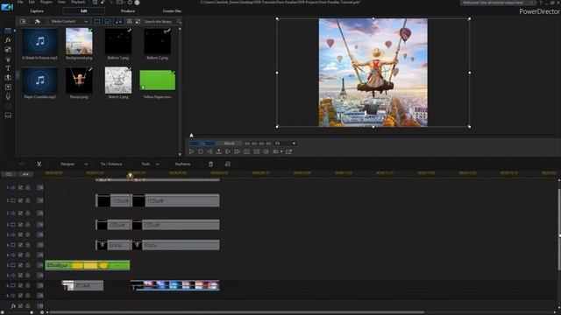Click the preview seek slider handle
The height and width of the screenshot is (315, 561).
tap(191, 136)
